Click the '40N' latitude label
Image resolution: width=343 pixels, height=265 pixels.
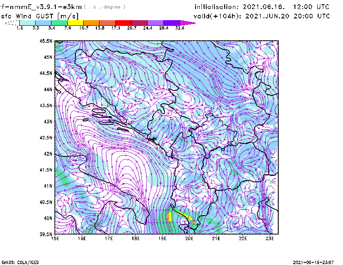coord(48,218)
